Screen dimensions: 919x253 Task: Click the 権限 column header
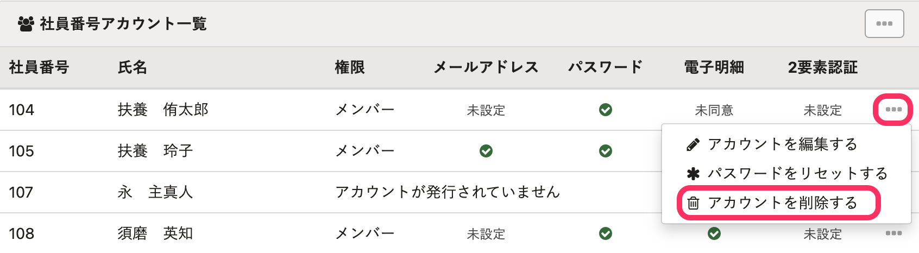click(350, 68)
